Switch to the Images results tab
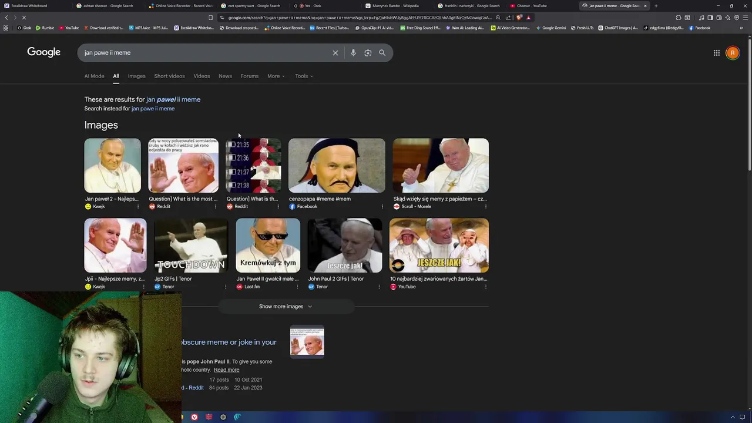This screenshot has height=423, width=752. point(136,76)
